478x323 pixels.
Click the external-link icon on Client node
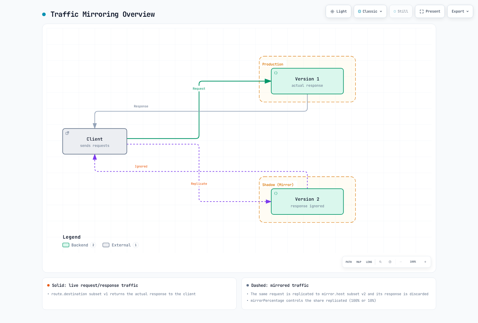(67, 133)
